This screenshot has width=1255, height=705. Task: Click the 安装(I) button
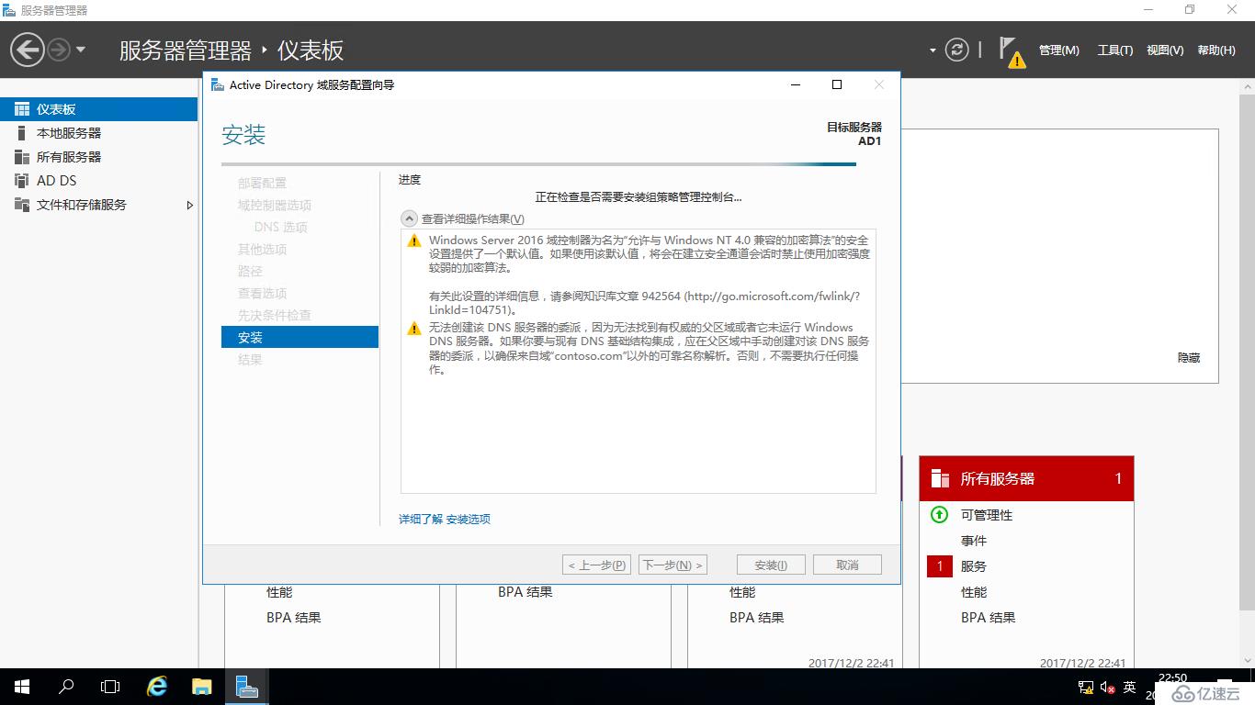(x=771, y=565)
